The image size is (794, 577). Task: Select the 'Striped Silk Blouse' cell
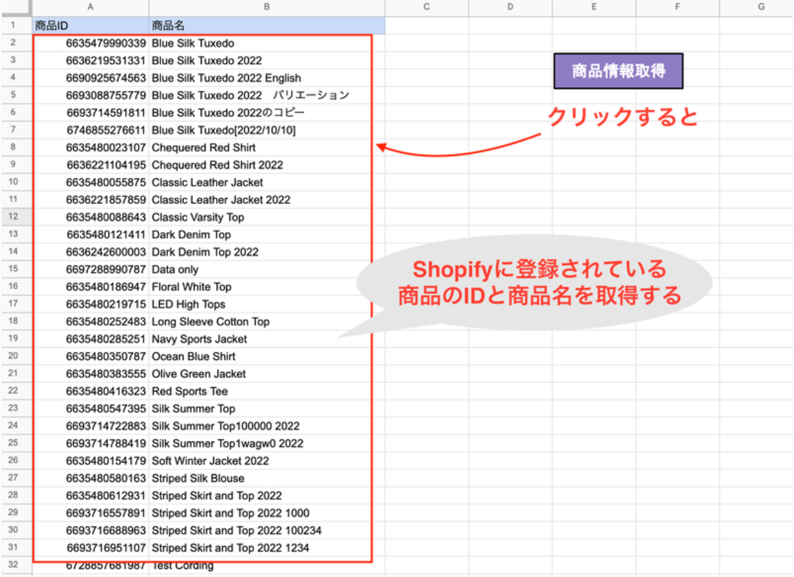[267, 478]
